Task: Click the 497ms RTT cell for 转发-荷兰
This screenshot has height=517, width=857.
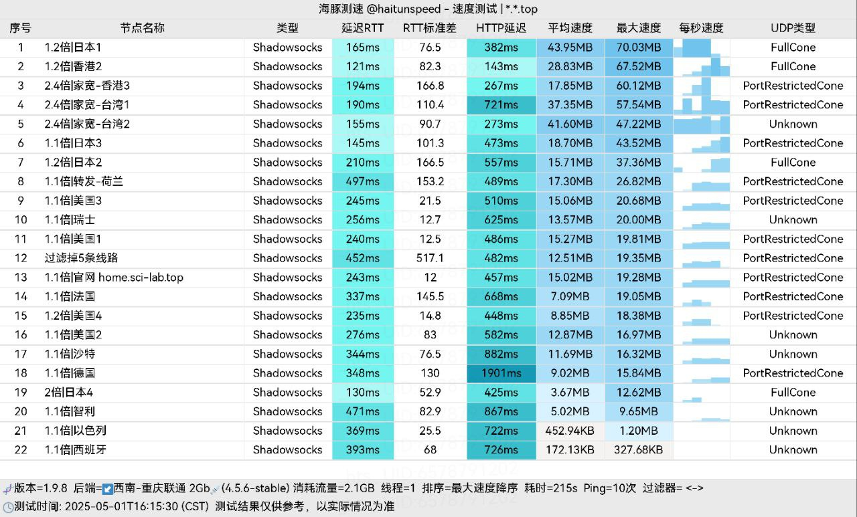Action: pos(363,182)
